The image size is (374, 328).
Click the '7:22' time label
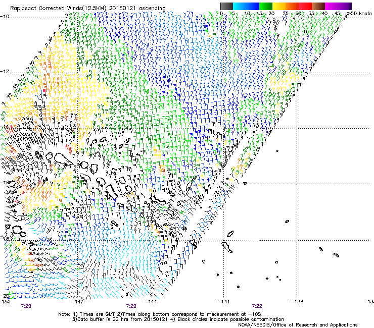[x=257, y=306]
